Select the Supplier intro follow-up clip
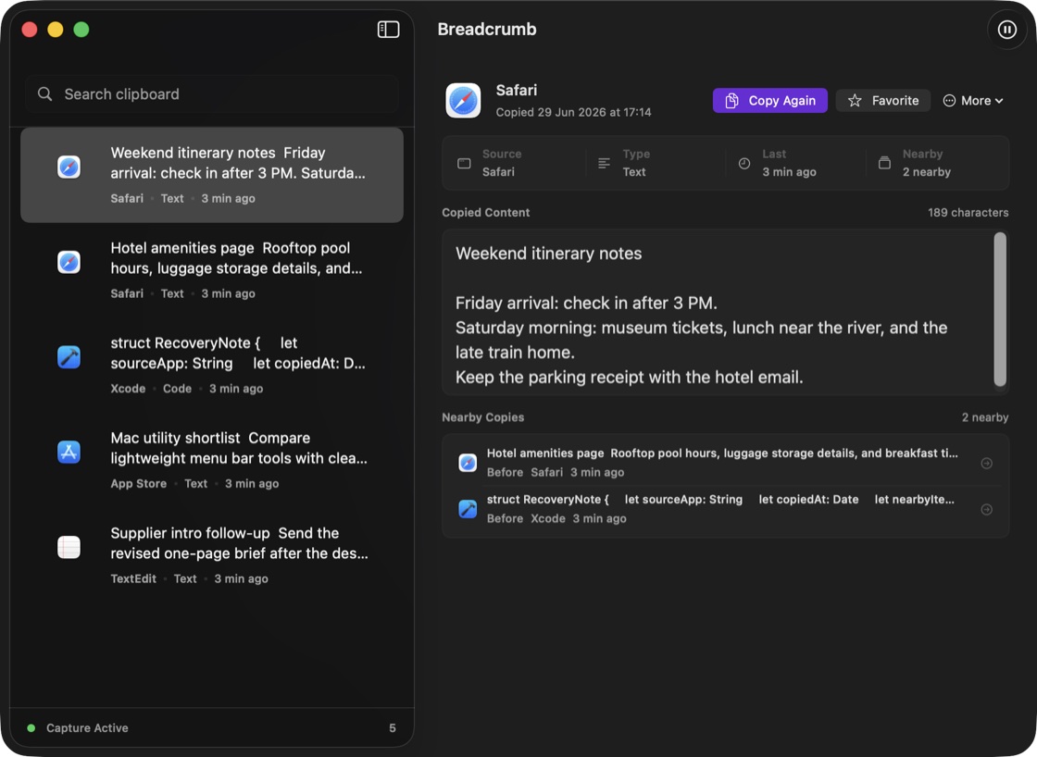1037x757 pixels. pos(212,555)
